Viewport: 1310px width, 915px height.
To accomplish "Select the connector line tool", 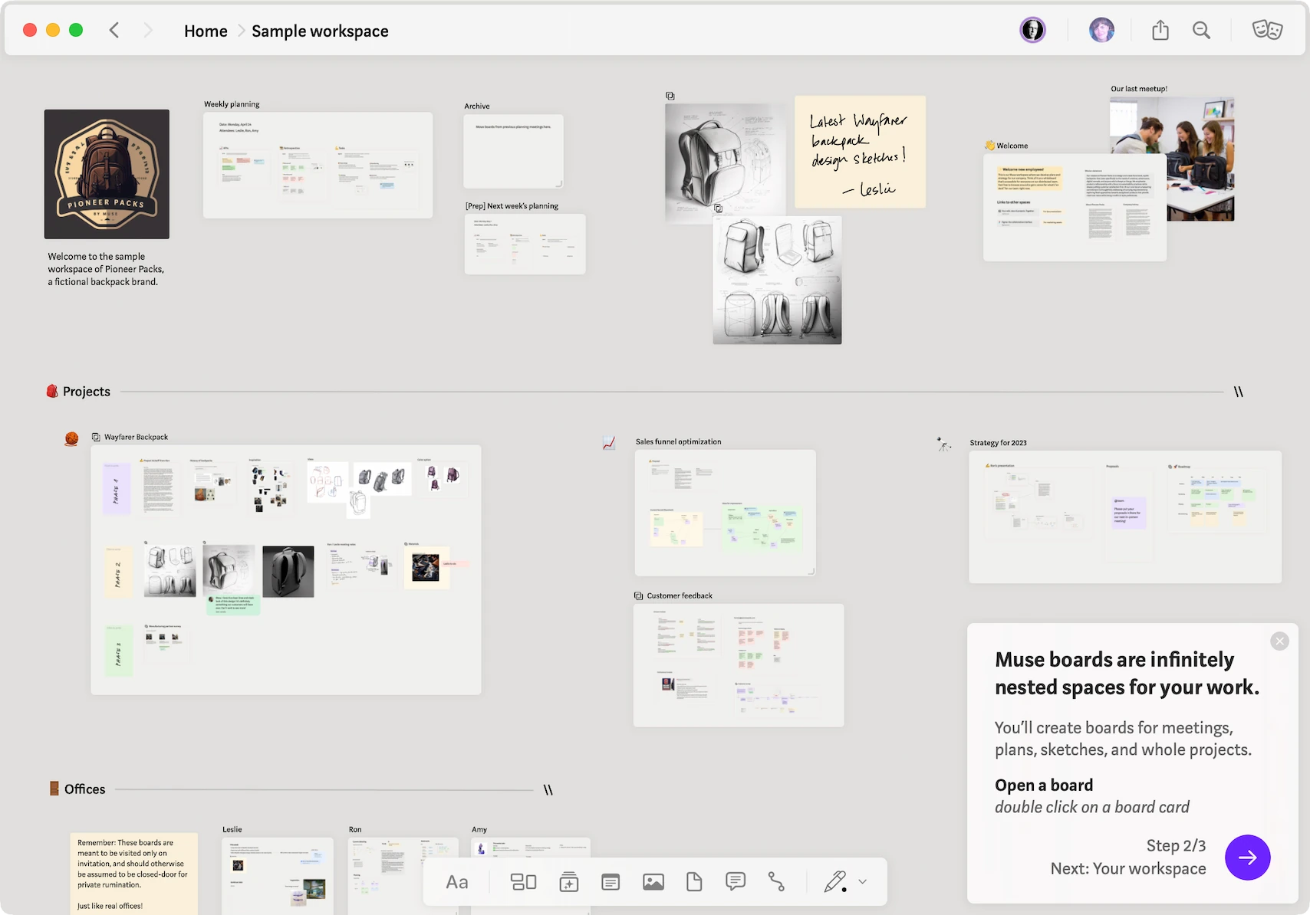I will click(x=776, y=882).
